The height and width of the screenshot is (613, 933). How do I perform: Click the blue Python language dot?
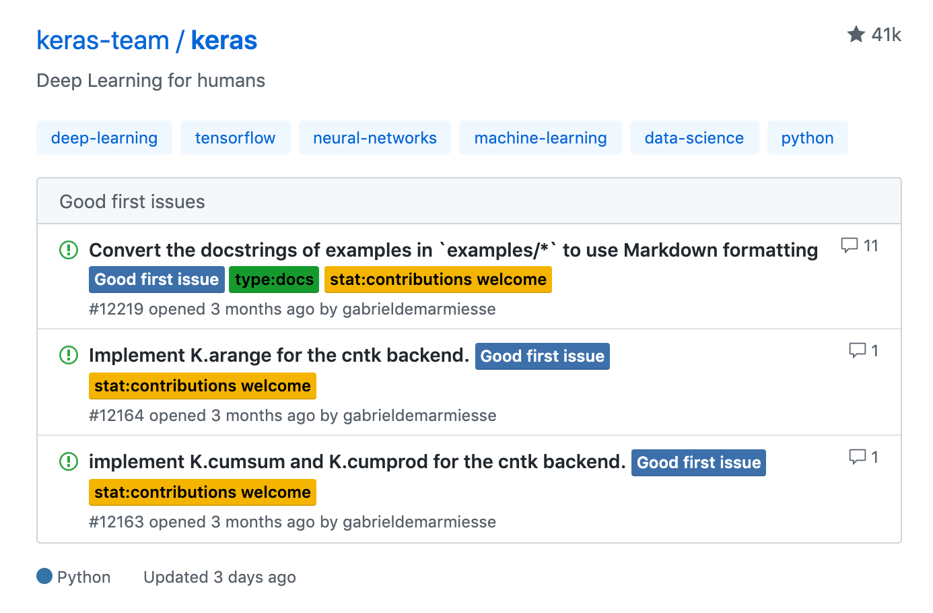pos(44,576)
